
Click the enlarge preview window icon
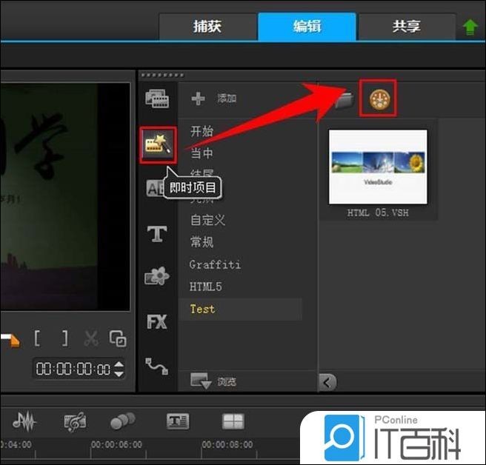pos(118,338)
